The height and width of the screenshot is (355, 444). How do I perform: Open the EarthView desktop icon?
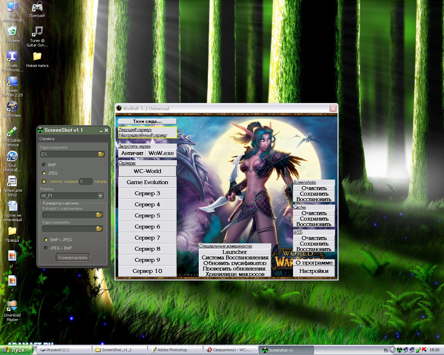coord(12,107)
